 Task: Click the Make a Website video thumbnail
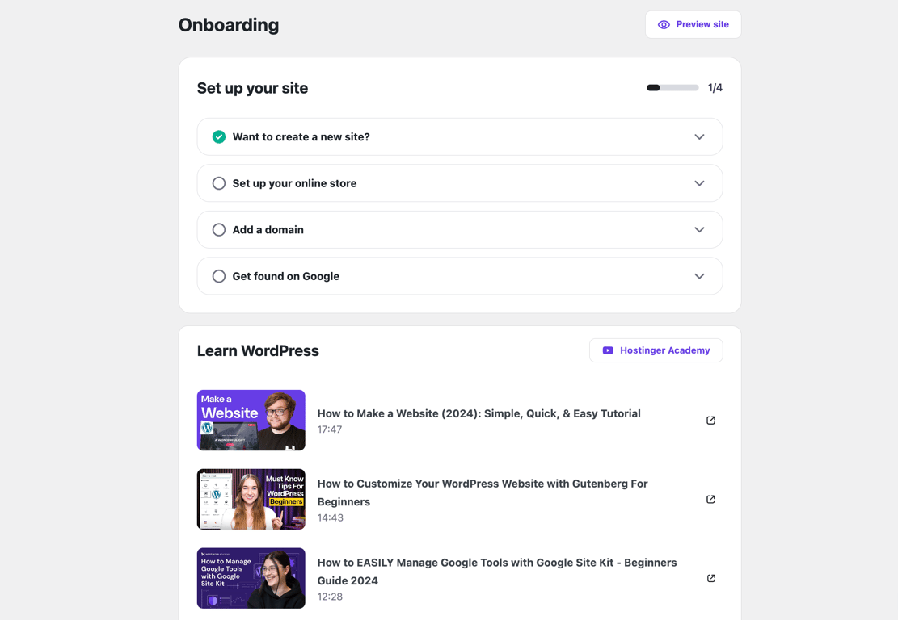tap(251, 420)
